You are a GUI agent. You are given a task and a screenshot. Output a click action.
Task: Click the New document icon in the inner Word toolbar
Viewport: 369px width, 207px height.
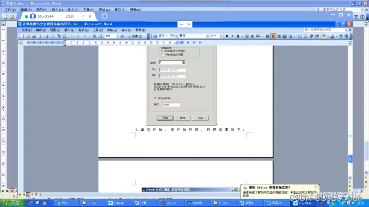point(22,36)
